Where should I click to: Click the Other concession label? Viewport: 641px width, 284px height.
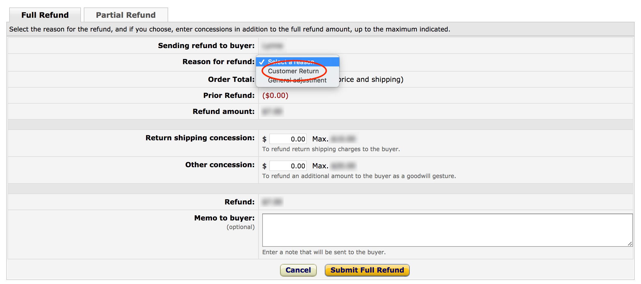tap(220, 165)
